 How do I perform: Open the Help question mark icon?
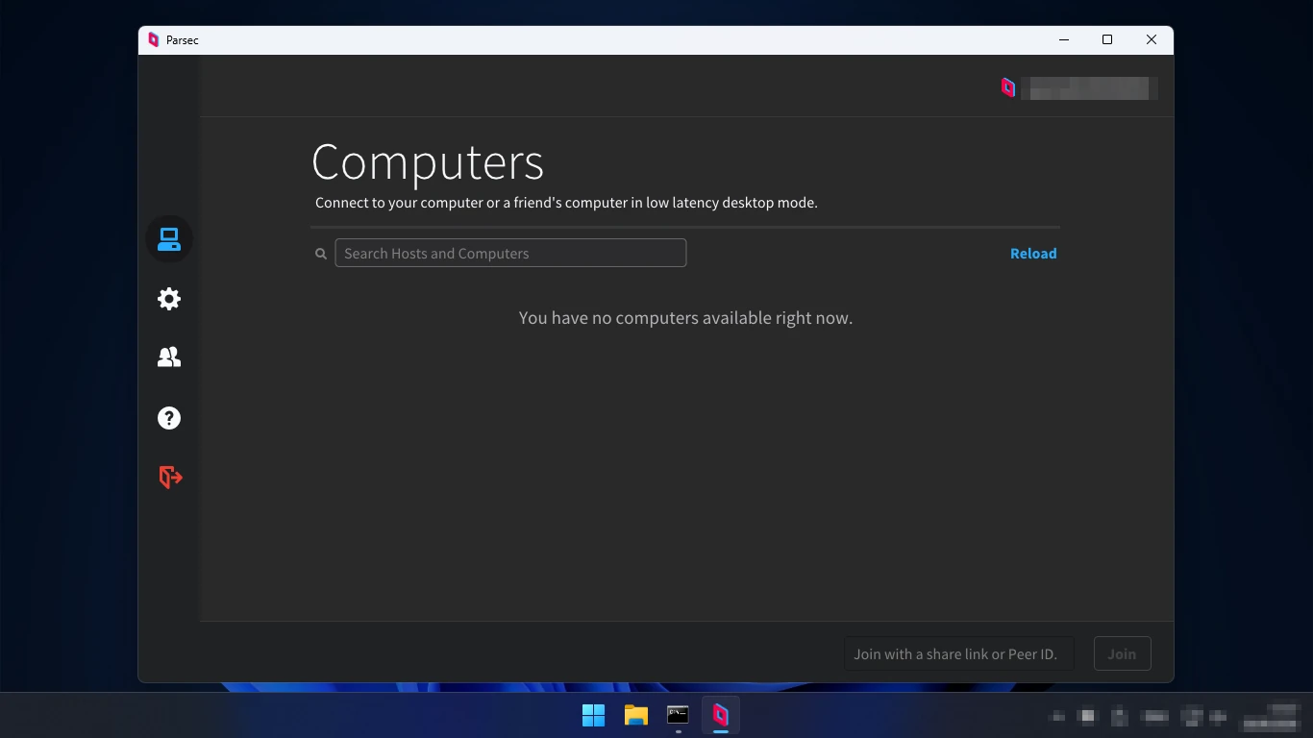coord(169,418)
